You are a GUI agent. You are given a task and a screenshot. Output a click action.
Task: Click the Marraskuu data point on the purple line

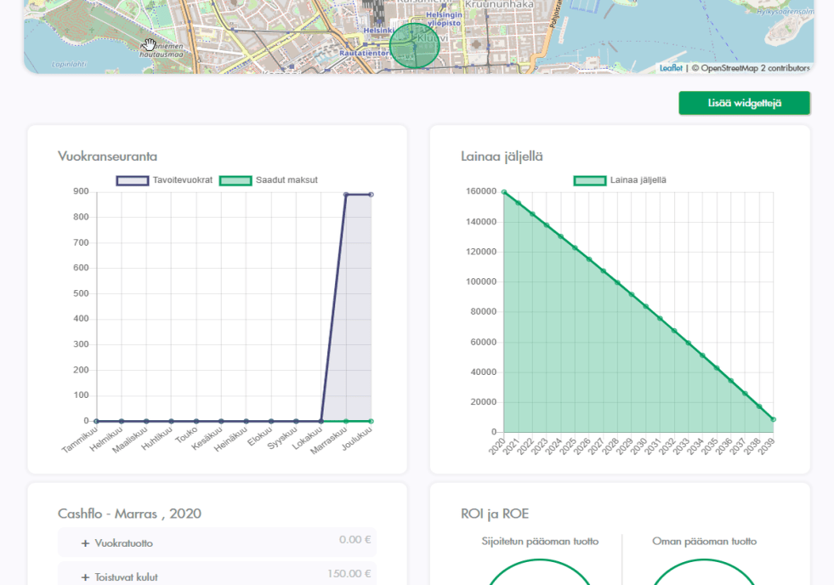click(x=346, y=195)
